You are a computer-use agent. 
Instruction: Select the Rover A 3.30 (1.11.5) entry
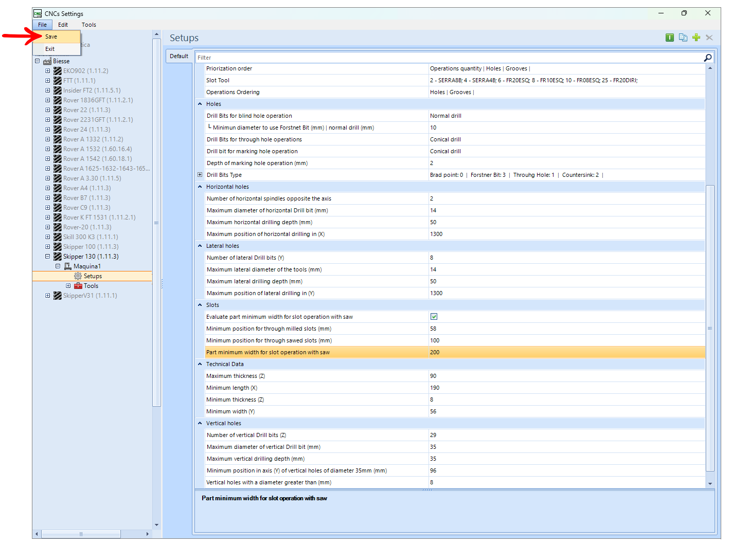click(x=92, y=178)
